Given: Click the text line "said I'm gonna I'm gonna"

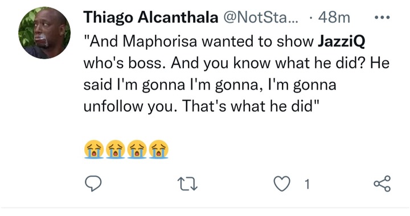Looking at the screenshot, I should pos(171,85).
